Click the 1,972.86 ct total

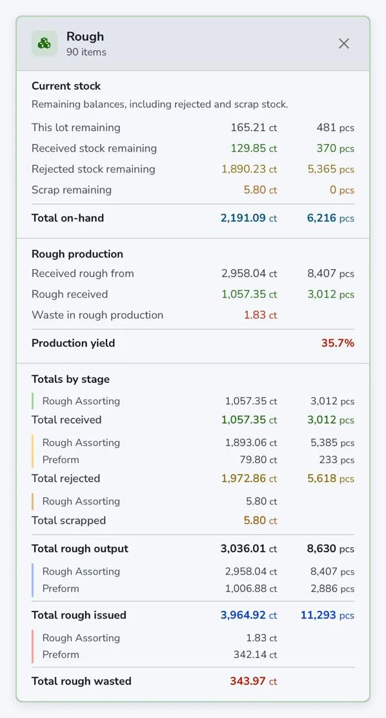[250, 478]
